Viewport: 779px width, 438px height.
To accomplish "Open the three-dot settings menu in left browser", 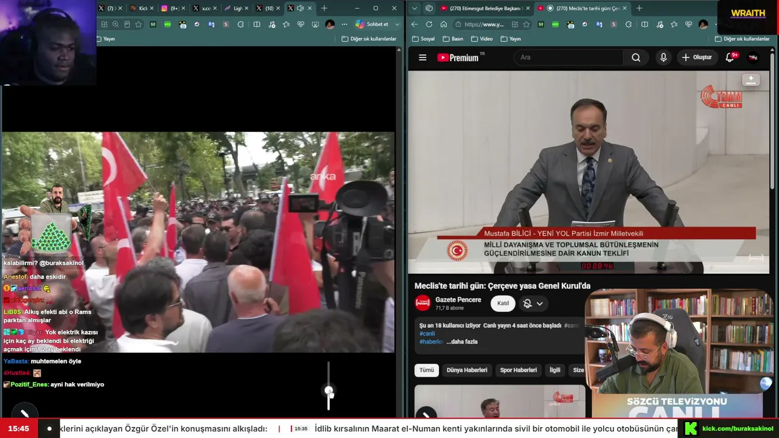I will 344,24.
